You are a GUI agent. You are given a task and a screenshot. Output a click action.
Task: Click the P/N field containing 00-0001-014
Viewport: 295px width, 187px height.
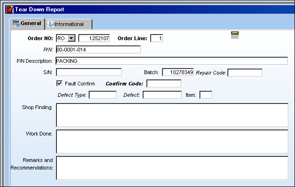98,50
